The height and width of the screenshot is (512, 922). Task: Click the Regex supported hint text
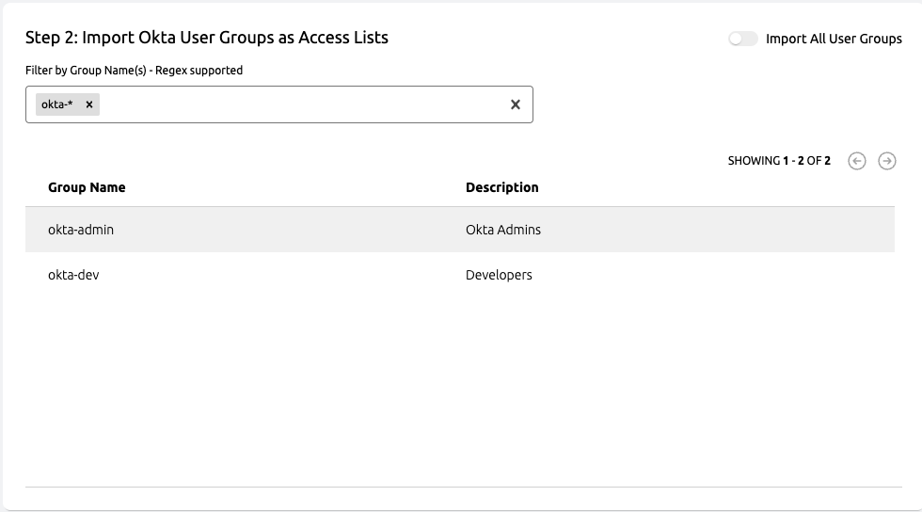[199, 71]
